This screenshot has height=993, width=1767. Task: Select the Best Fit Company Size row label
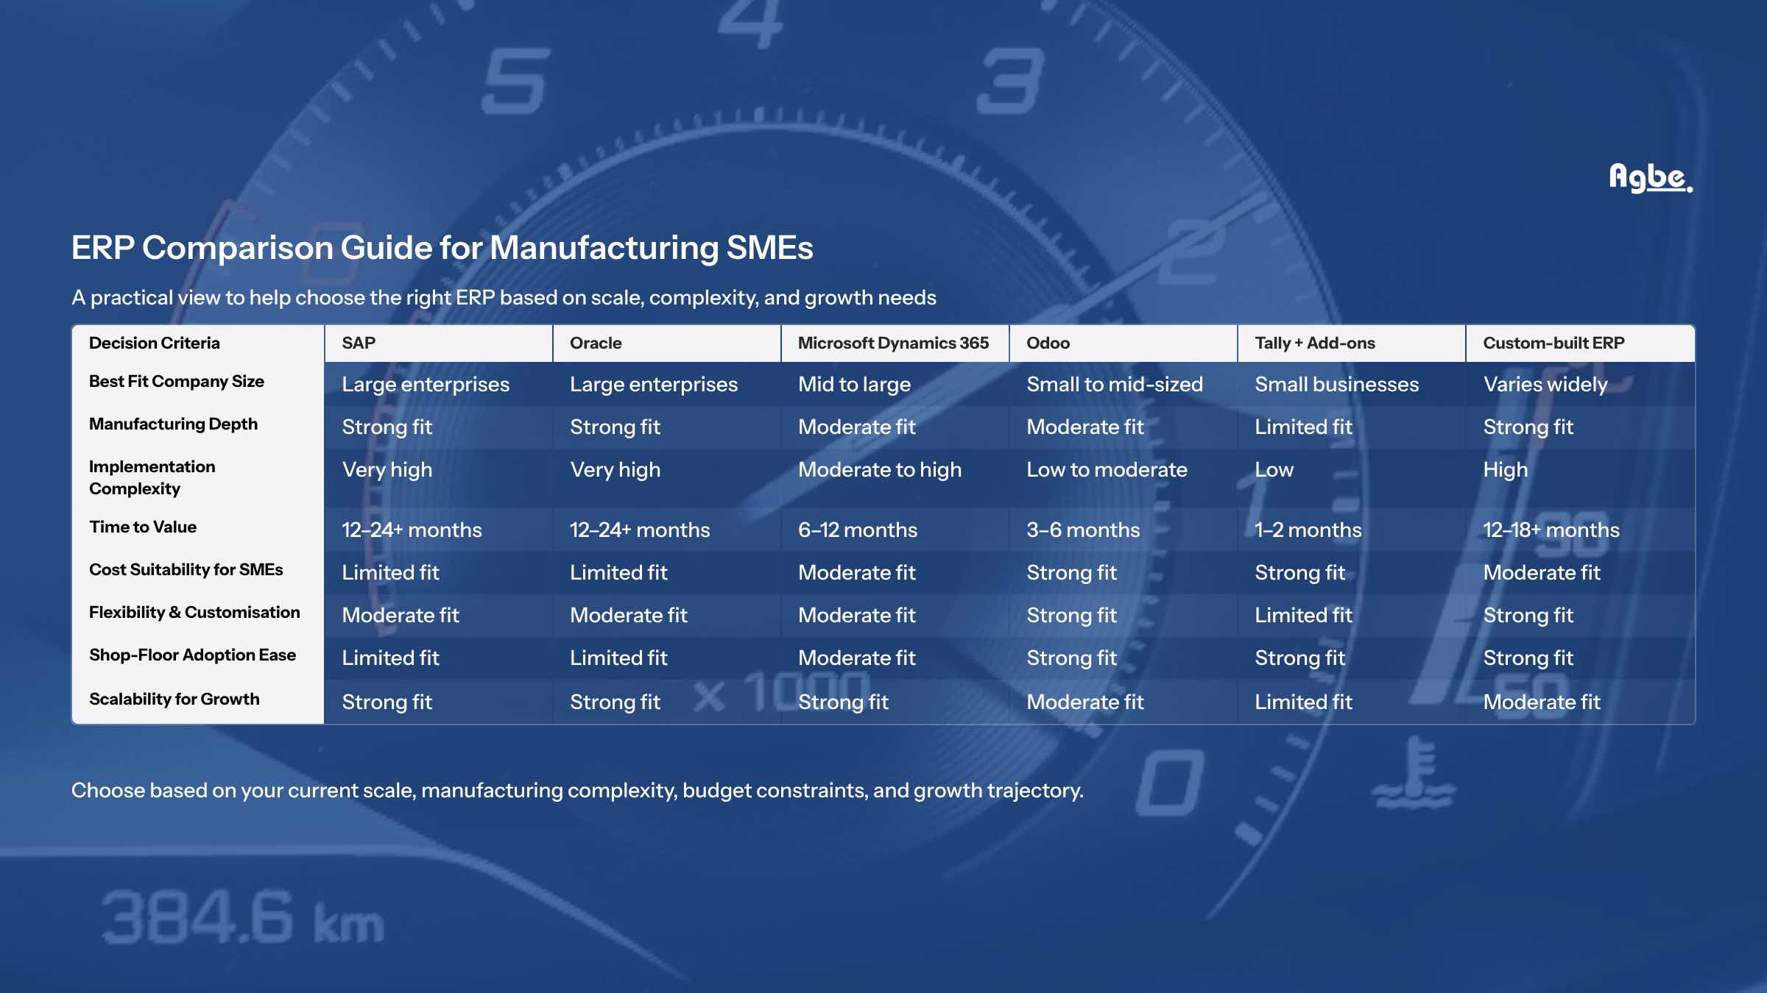pyautogui.click(x=176, y=381)
